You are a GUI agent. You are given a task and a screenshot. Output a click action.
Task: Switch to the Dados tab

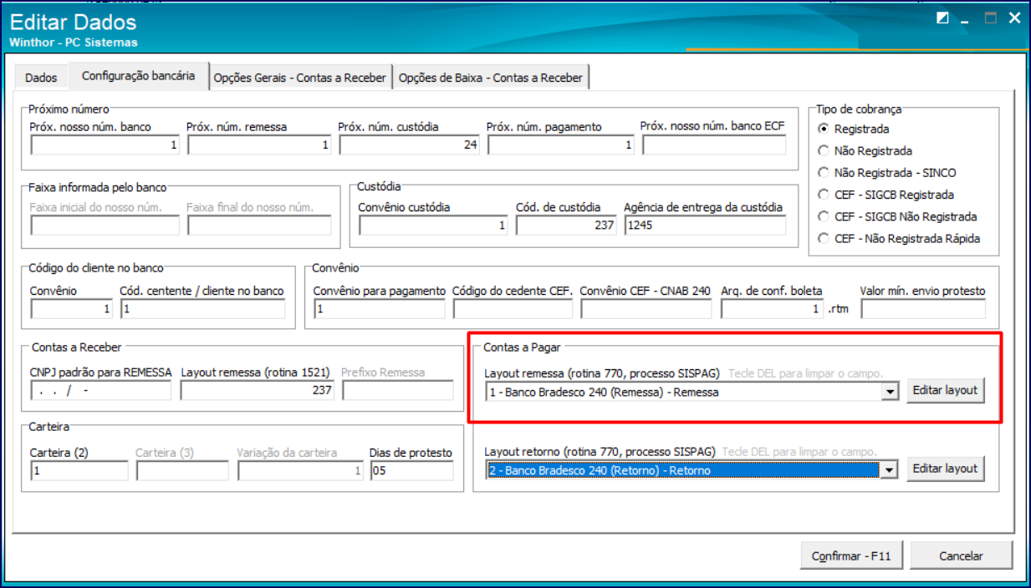coord(41,78)
